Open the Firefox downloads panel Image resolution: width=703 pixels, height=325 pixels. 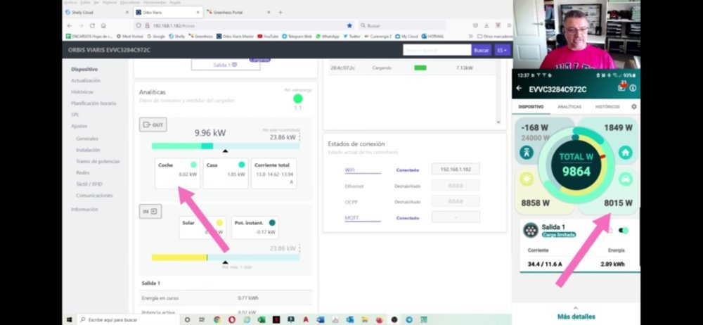coord(487,25)
